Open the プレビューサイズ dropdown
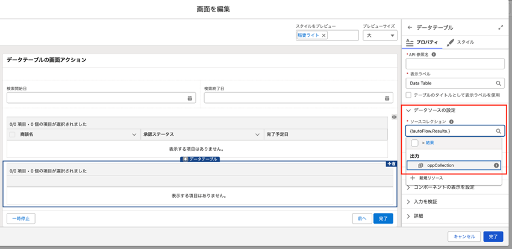 (379, 36)
